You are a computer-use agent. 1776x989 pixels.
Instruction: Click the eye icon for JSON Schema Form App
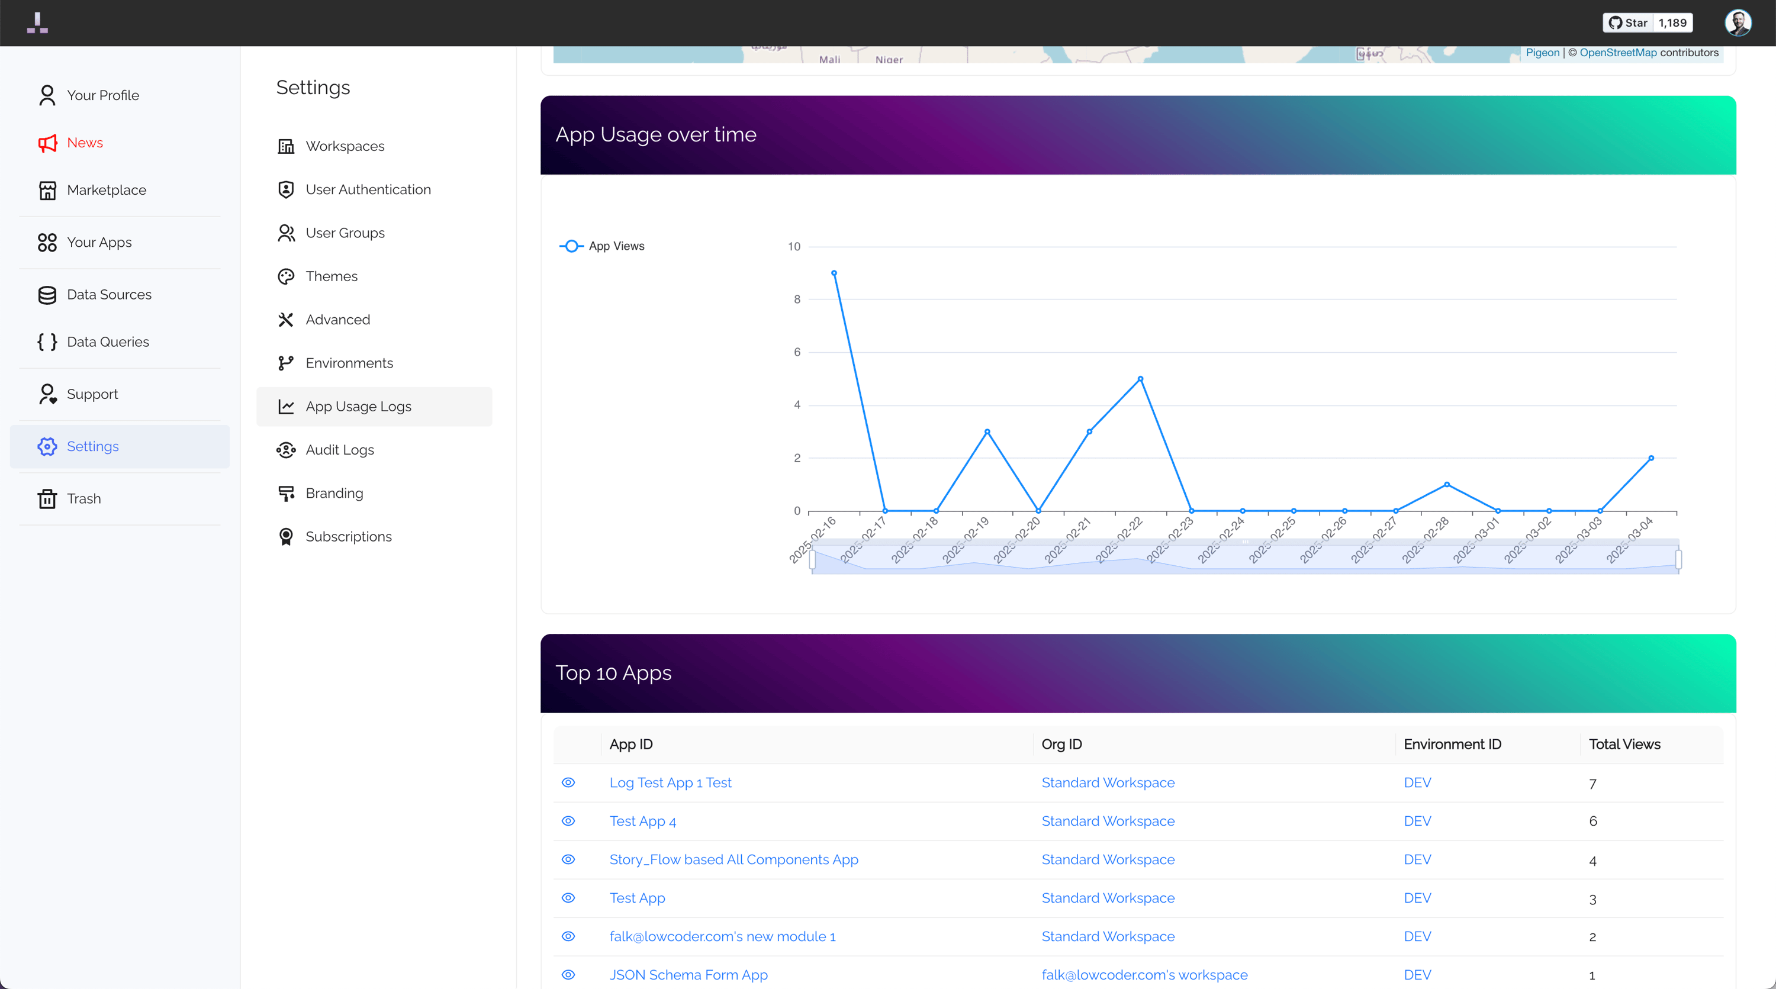pyautogui.click(x=568, y=975)
